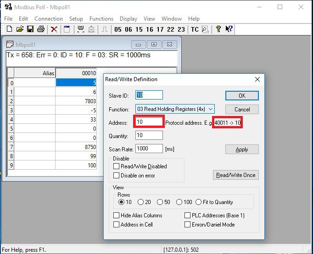Viewport: 313px width, 254px height.
Task: Check Address in Cell option
Action: pyautogui.click(x=116, y=225)
